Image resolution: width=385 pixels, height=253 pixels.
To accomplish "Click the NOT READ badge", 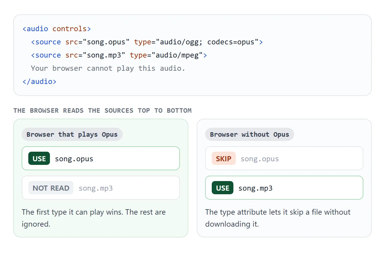I will [51, 188].
